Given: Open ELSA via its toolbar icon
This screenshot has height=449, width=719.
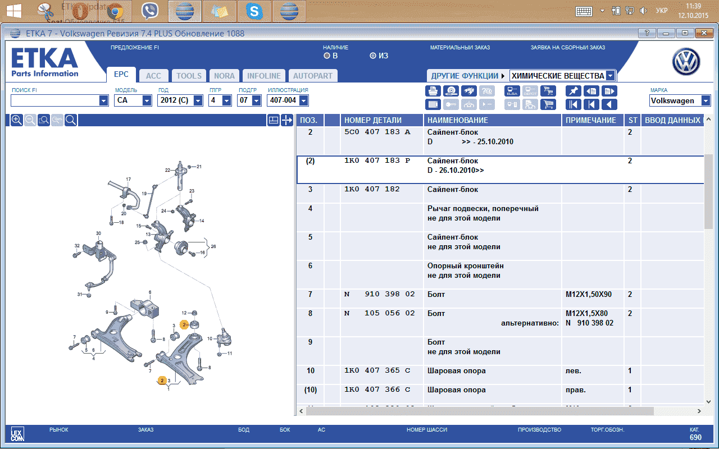Looking at the screenshot, I should (x=512, y=91).
